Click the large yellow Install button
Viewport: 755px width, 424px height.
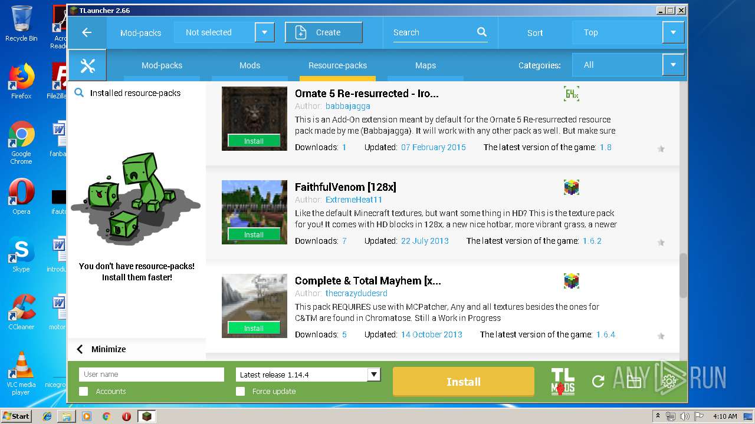464,382
